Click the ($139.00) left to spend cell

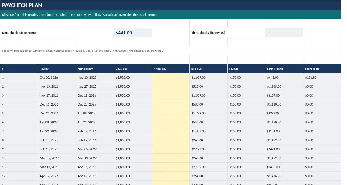(284, 95)
